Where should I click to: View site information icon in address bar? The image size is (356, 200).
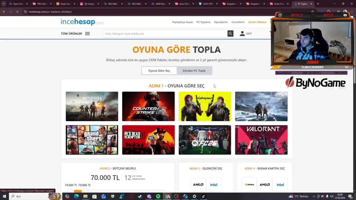click(x=25, y=12)
